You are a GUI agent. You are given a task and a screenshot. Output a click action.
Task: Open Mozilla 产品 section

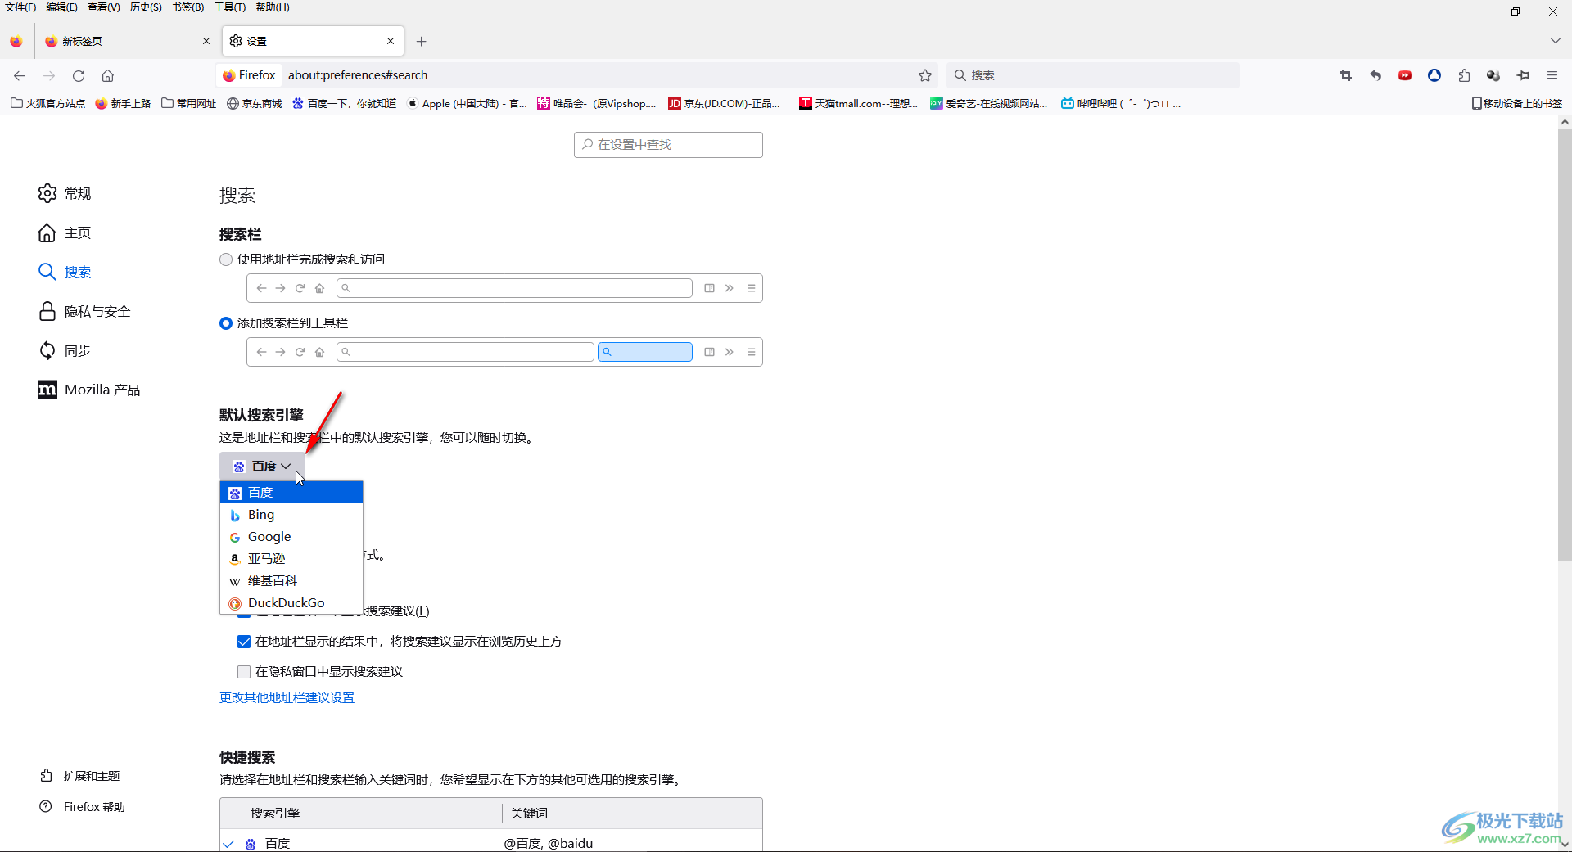click(x=88, y=390)
